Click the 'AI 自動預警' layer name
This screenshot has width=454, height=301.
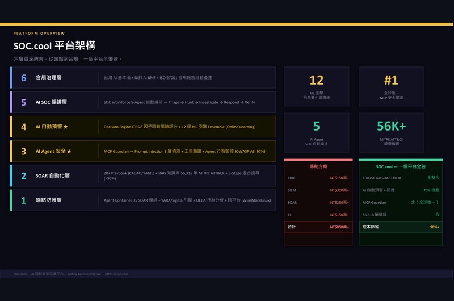click(49, 127)
